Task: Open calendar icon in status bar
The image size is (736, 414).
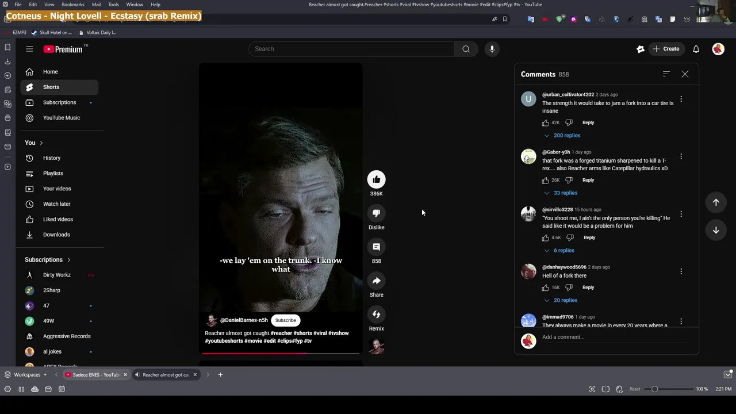Action: [62, 389]
